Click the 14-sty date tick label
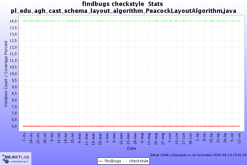The image size is (247, 165). click(31, 138)
